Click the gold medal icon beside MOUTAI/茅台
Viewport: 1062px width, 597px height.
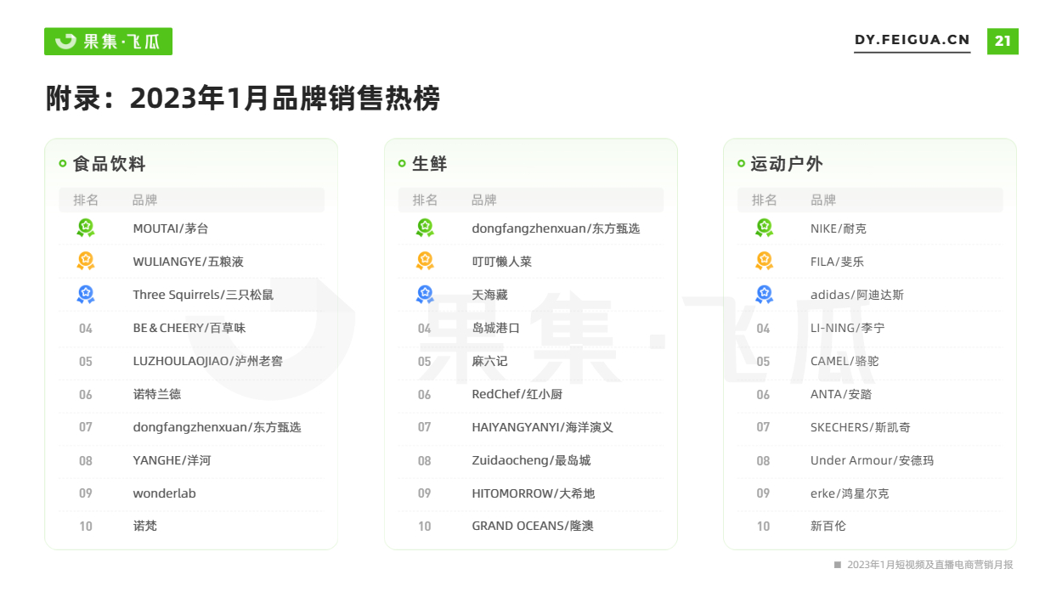86,228
